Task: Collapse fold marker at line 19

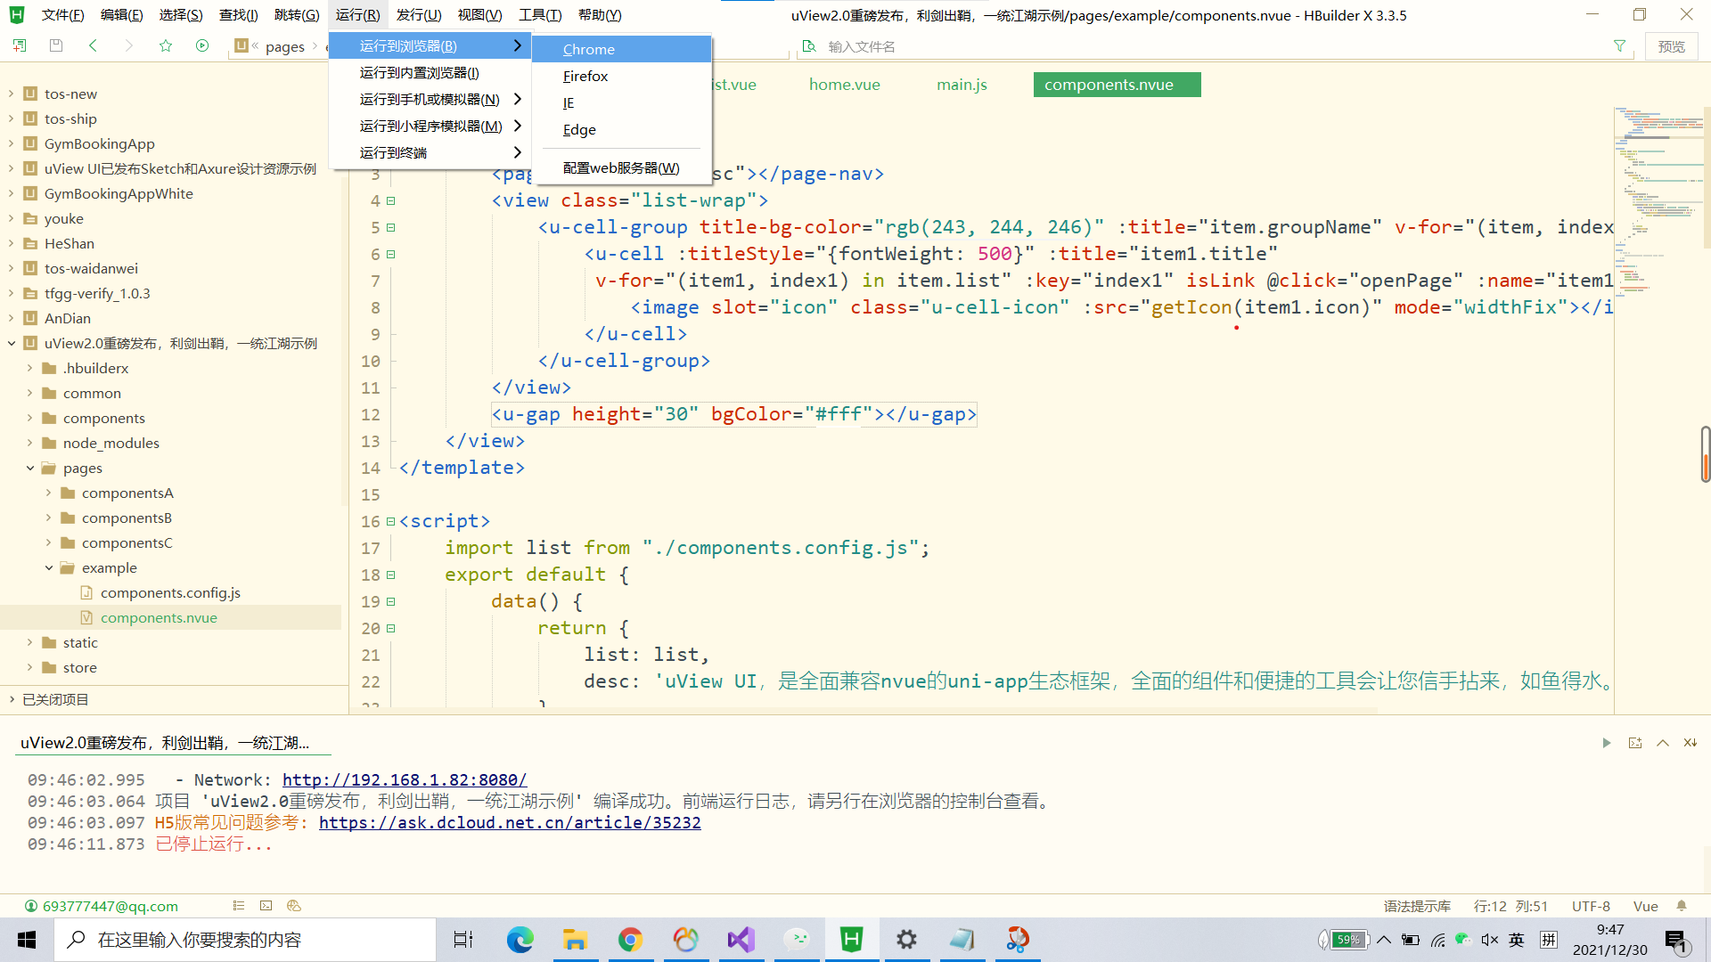Action: click(390, 602)
